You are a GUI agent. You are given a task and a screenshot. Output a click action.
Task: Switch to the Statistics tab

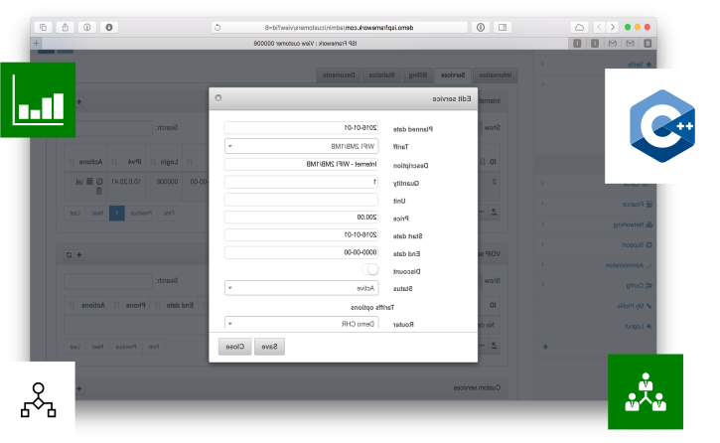382,74
